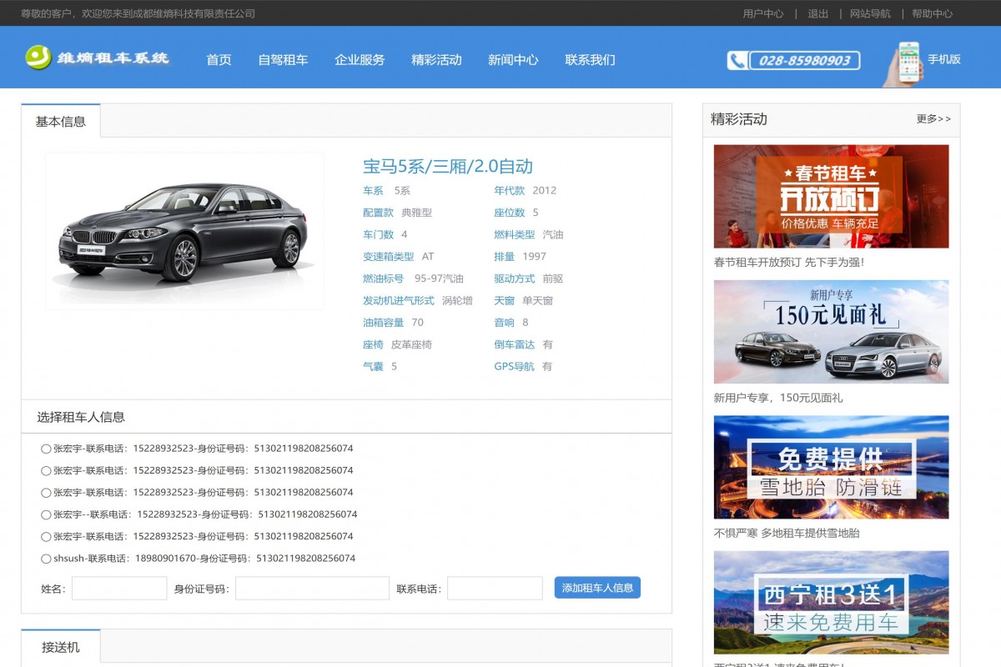Viewport: 1001px width, 667px height.
Task: Open the 新闻中心 navigation item
Action: (x=512, y=59)
